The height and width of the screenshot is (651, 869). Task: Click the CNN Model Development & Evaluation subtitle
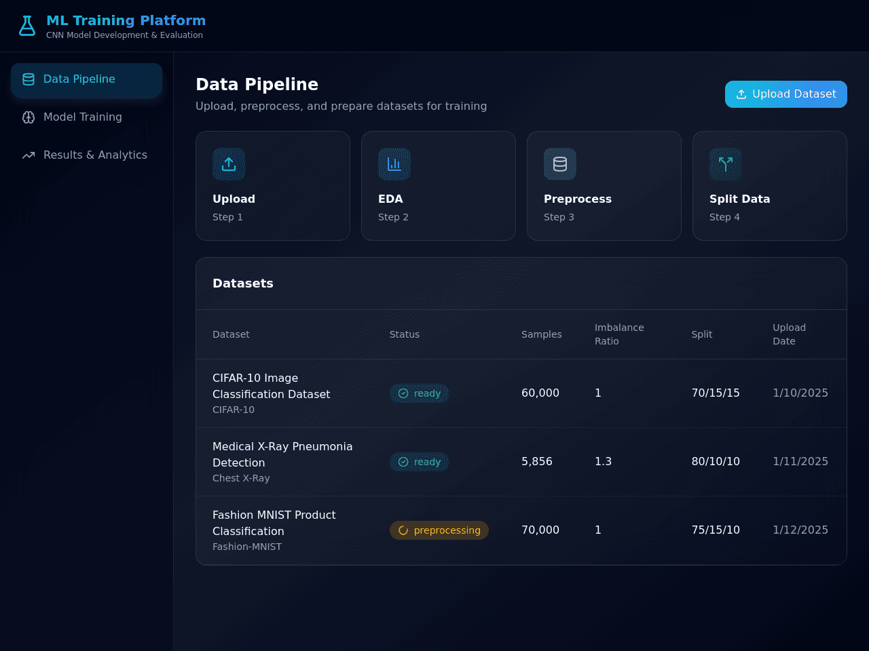pos(124,35)
